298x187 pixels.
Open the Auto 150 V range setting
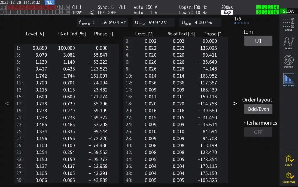(x=145, y=7)
